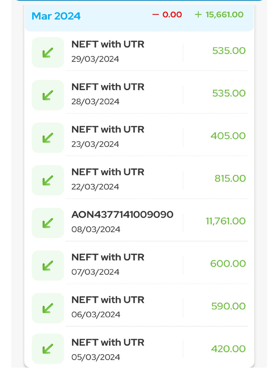Click the 420.00 amount

tap(228, 349)
